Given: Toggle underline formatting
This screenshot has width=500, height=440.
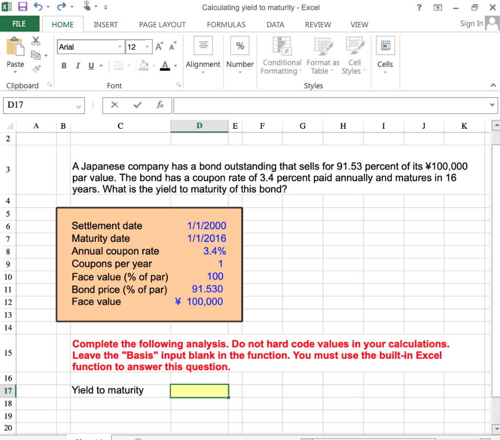Looking at the screenshot, I should coord(90,65).
